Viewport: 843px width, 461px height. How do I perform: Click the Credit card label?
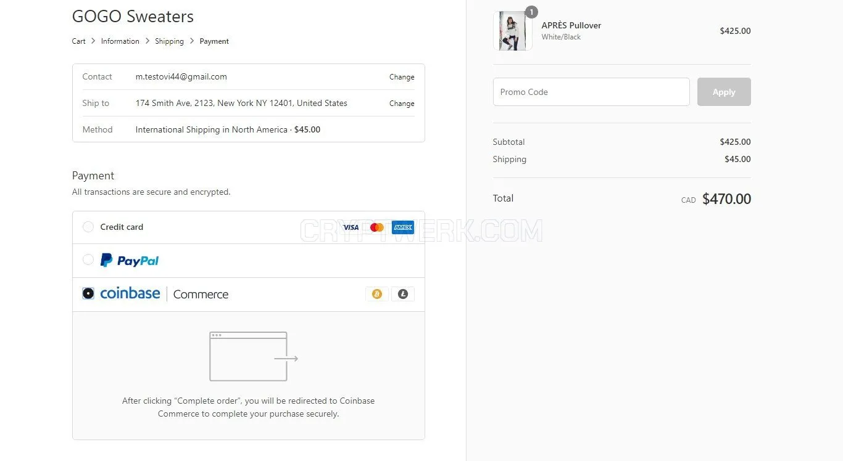coord(122,227)
